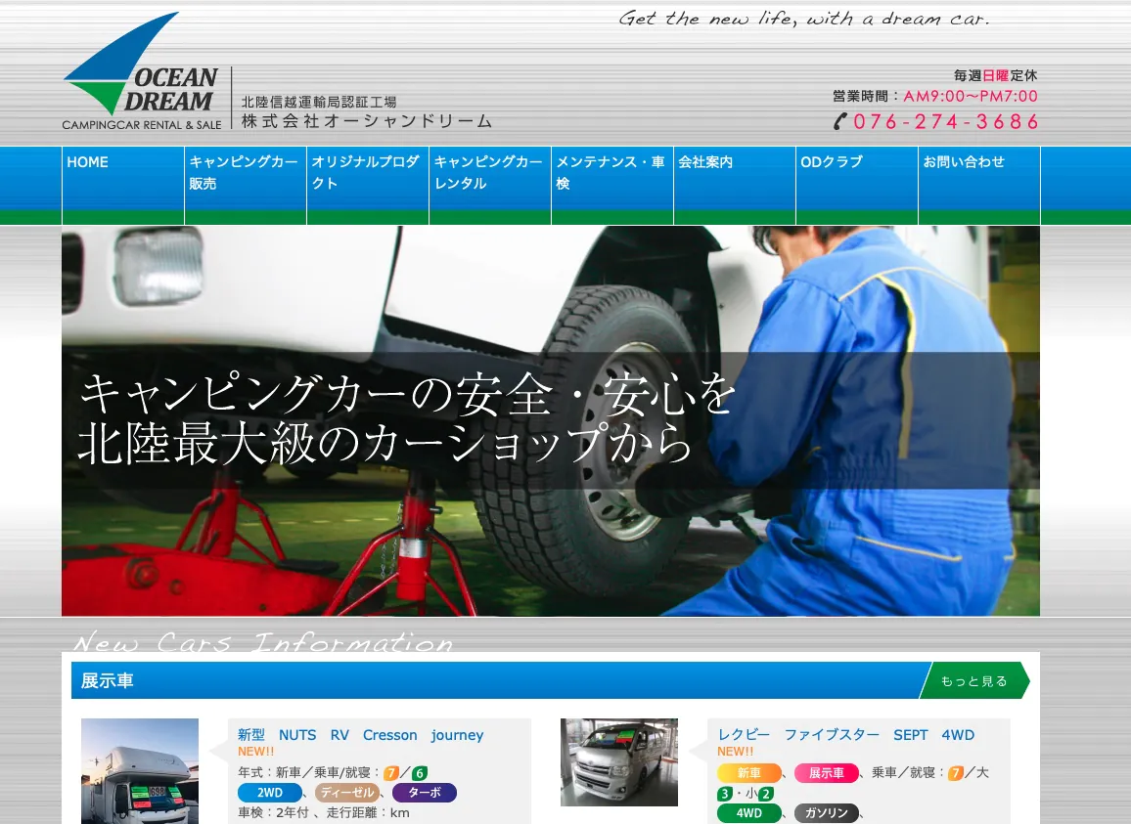Open the キャンピングカー販売 menu item
This screenshot has height=824, width=1131.
pos(246,186)
